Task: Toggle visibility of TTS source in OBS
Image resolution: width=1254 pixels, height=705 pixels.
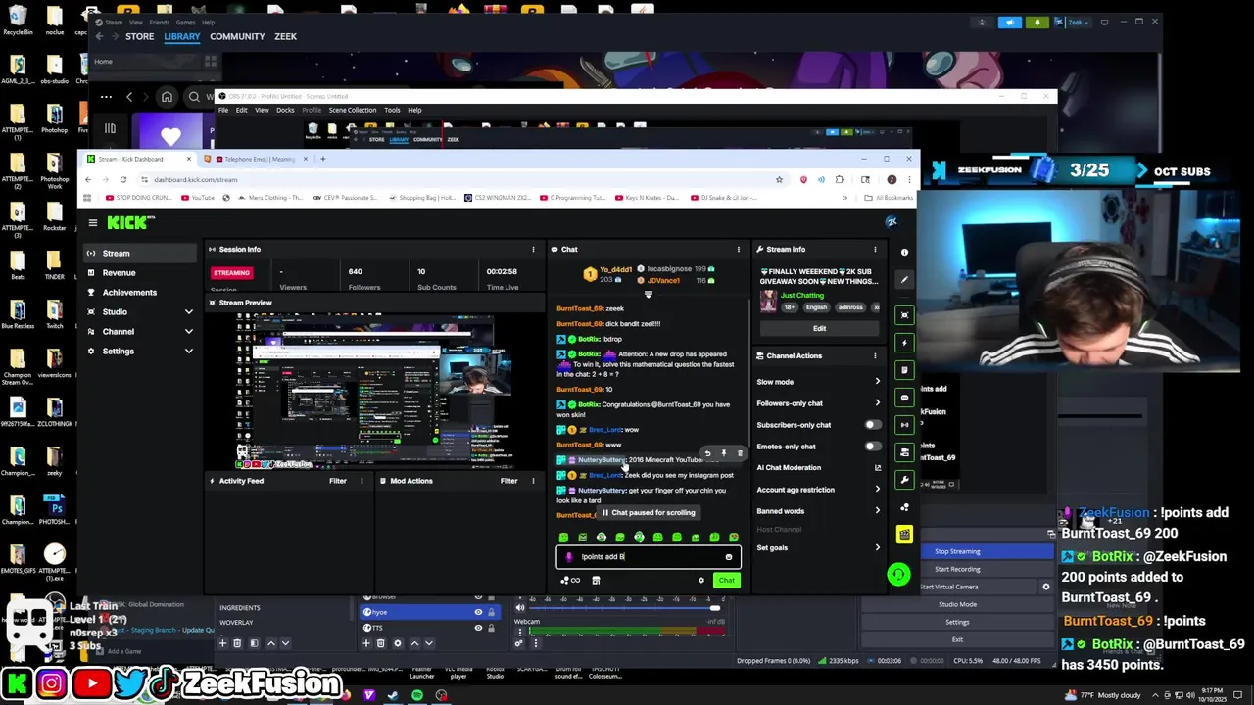Action: tap(478, 627)
